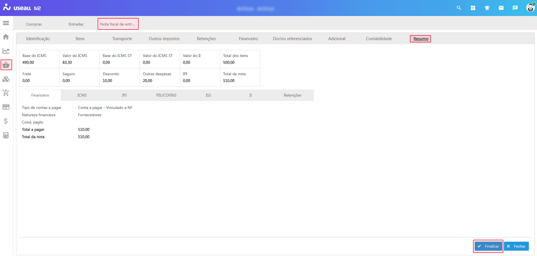This screenshot has height=256, width=537.
Task: Open the PIS/COFINS sub-tab
Action: point(166,95)
